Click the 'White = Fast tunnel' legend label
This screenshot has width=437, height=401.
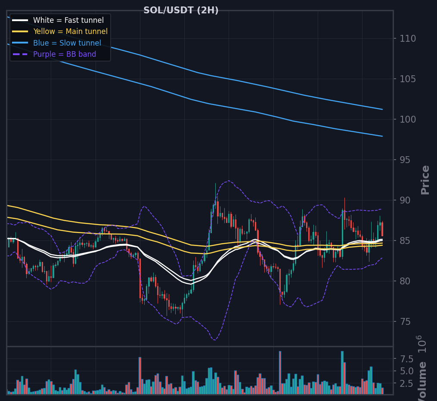tap(68, 20)
